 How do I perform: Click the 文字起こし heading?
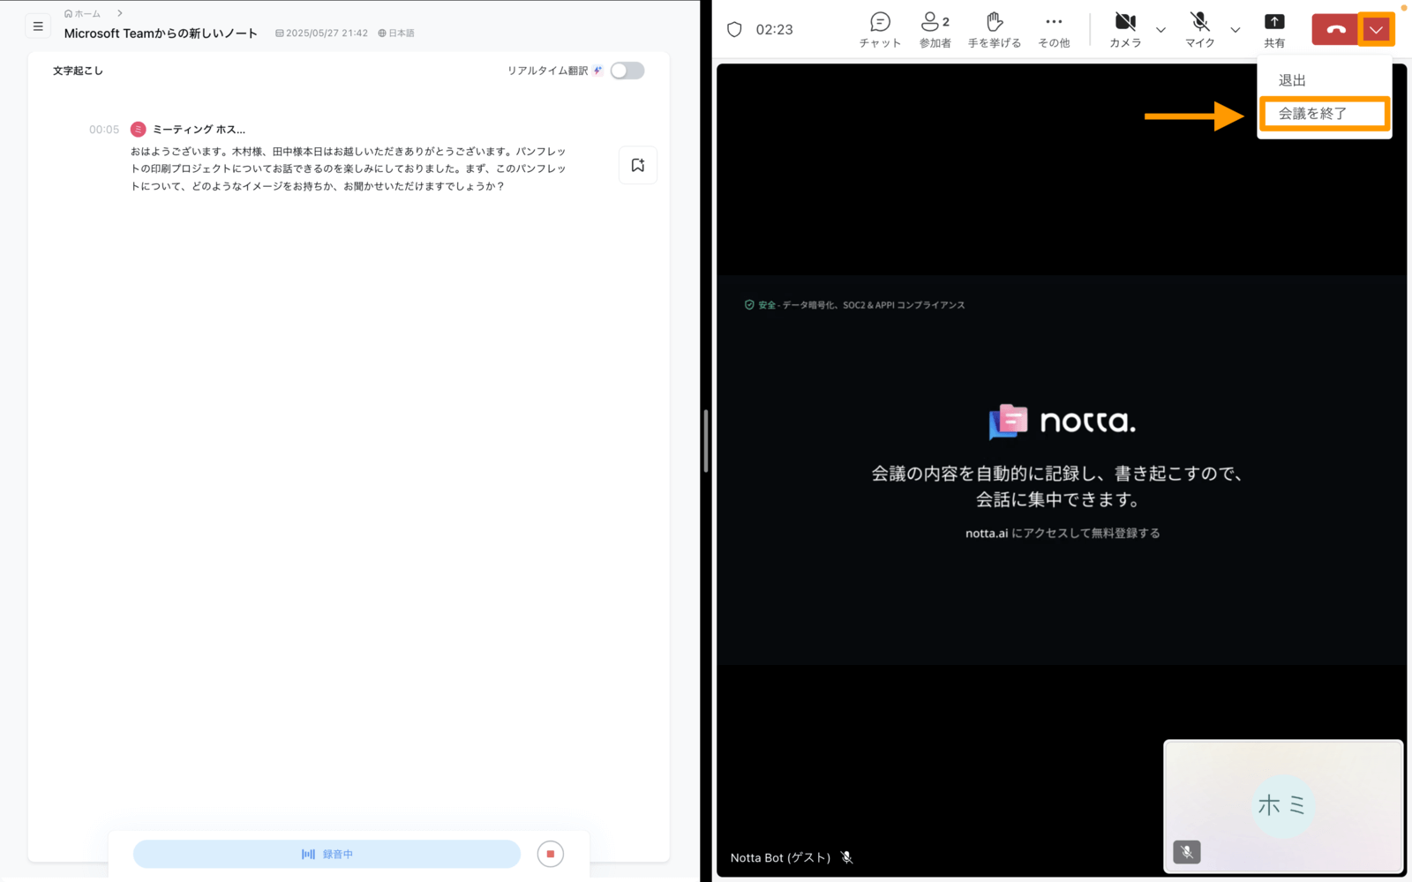(78, 71)
